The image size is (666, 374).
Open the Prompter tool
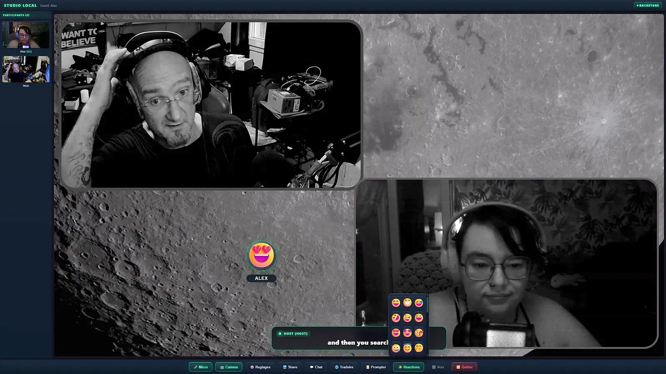[x=376, y=367]
